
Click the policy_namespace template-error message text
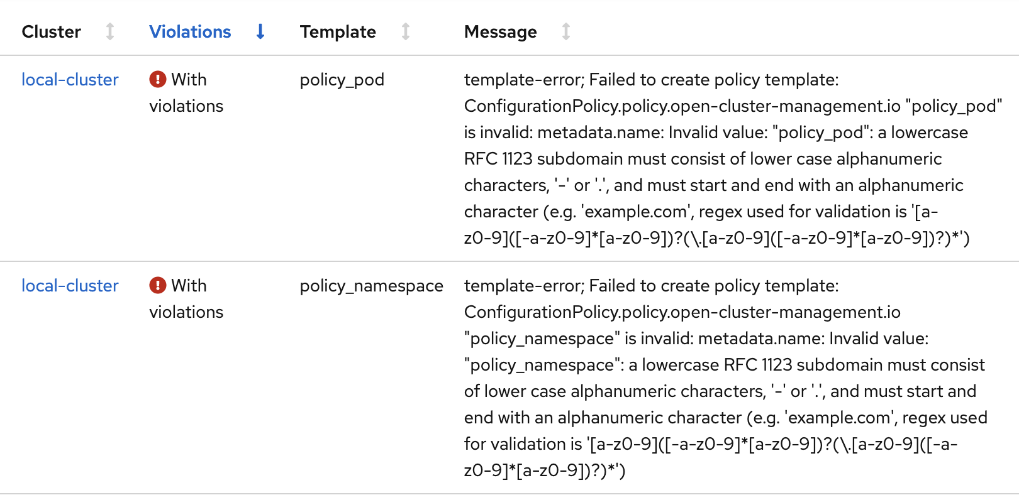[x=651, y=286]
